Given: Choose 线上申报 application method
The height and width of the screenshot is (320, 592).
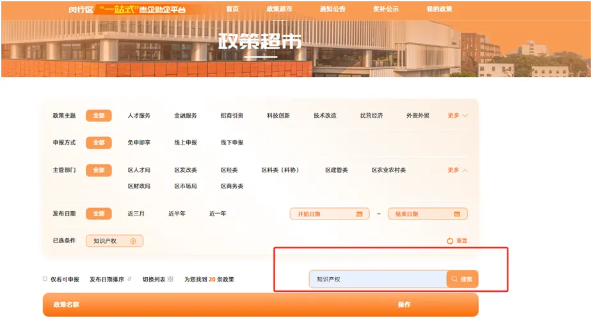Looking at the screenshot, I should point(186,143).
